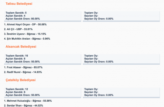Pick the Şıh Muhittin Arslan result row
Viewport: 164px width, 107px height.
[x=27, y=39]
